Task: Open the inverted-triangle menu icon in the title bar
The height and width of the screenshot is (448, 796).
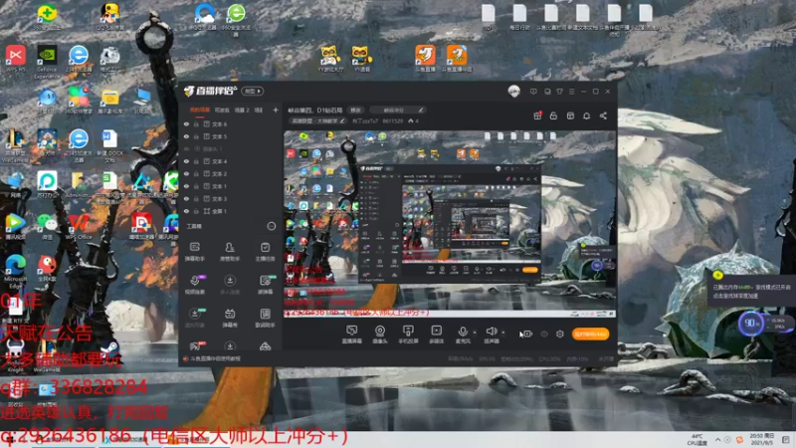Action: tap(559, 92)
